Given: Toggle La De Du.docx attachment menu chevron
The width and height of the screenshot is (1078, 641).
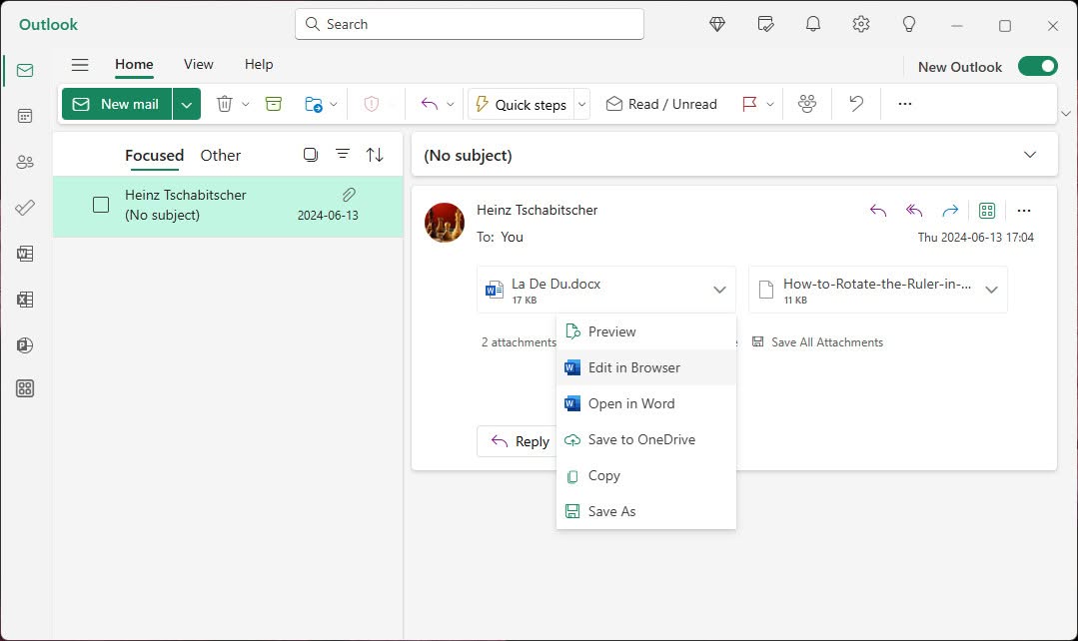Looking at the screenshot, I should tap(719, 290).
